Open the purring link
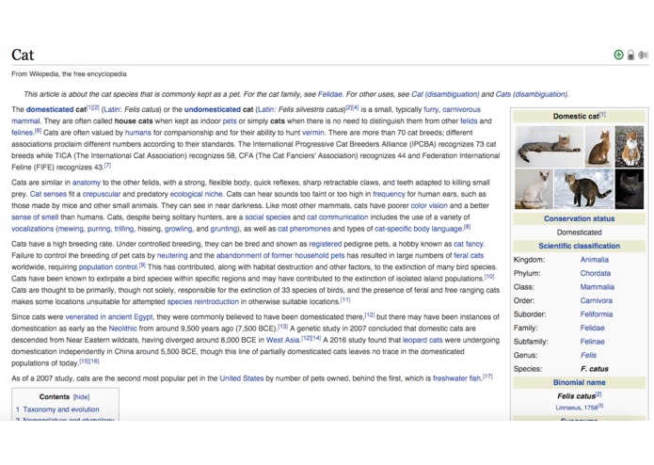The image size is (654, 465). (x=99, y=229)
